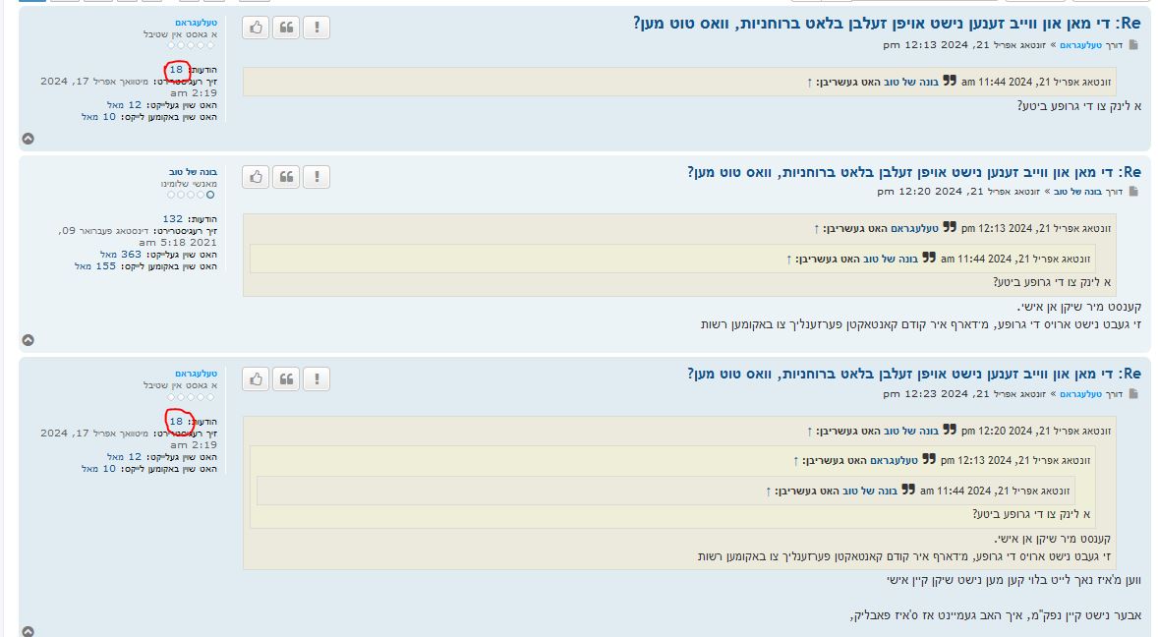
Task: Open בונה של טוב profile in second post sidebar
Action: click(x=192, y=171)
